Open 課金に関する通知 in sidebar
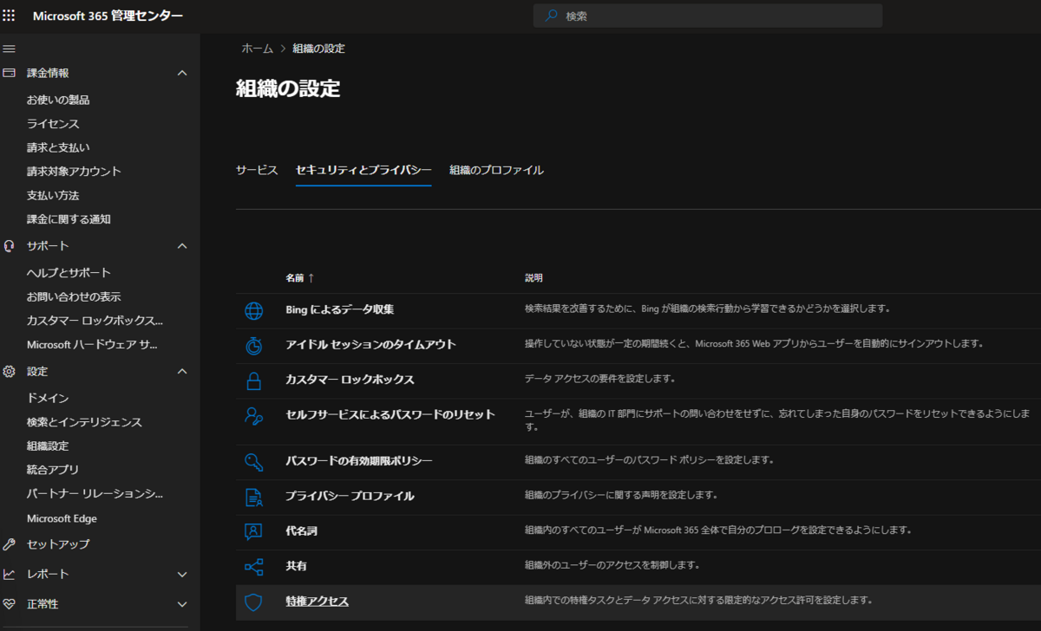Image resolution: width=1041 pixels, height=631 pixels. pos(69,219)
